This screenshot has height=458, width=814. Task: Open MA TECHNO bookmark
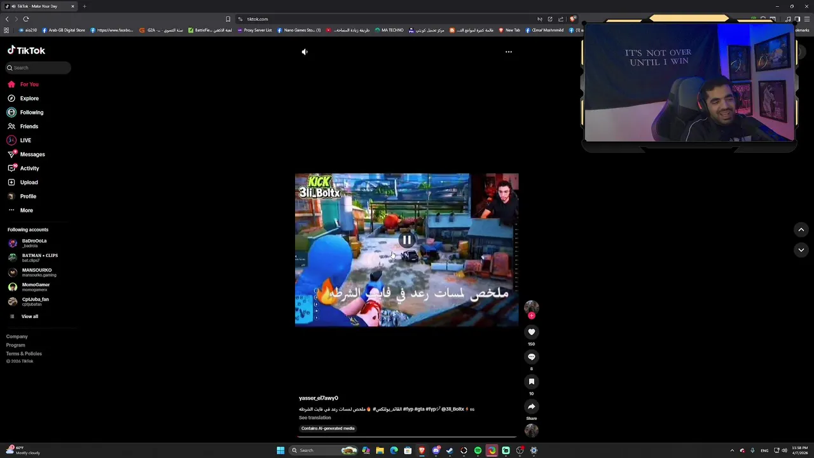point(389,30)
